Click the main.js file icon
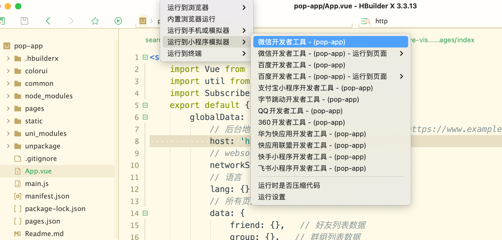Image resolution: width=502 pixels, height=240 pixels. (x=18, y=184)
